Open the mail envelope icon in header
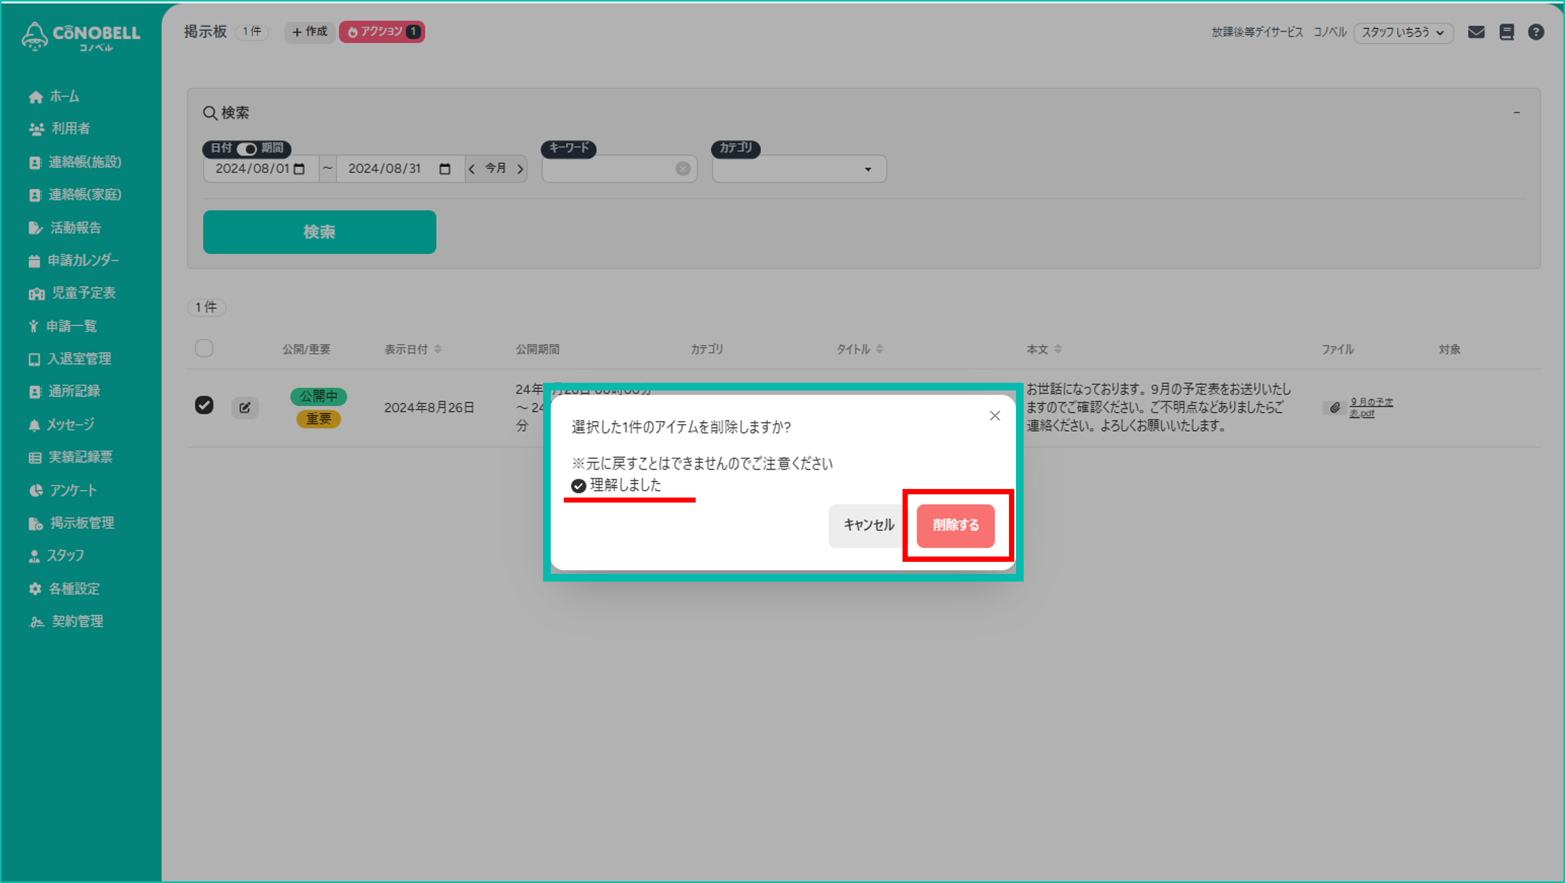The height and width of the screenshot is (883, 1565). (1476, 32)
